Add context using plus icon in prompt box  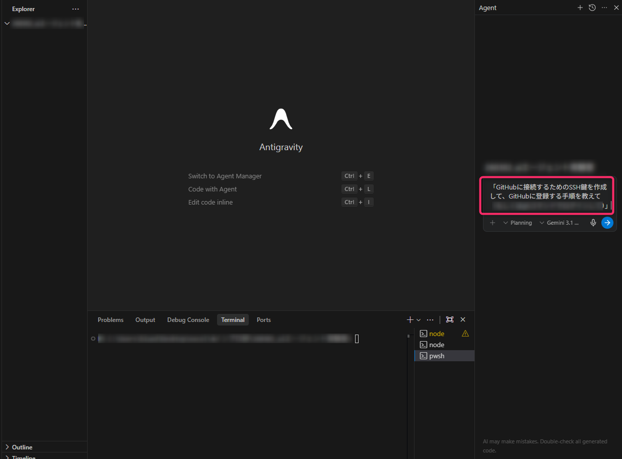tap(492, 223)
